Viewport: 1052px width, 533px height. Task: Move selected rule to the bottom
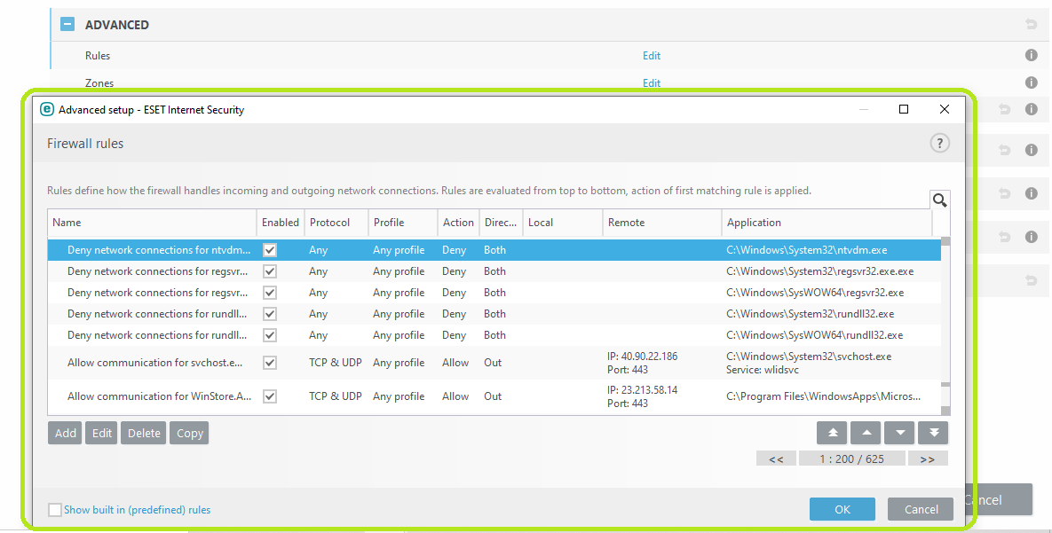coord(933,433)
